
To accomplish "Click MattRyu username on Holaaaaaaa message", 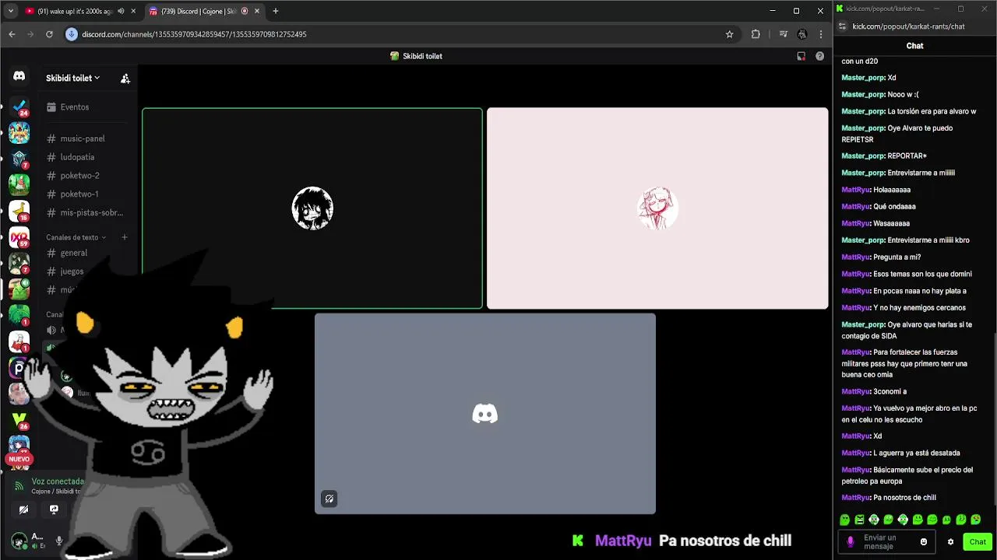I will pyautogui.click(x=855, y=190).
